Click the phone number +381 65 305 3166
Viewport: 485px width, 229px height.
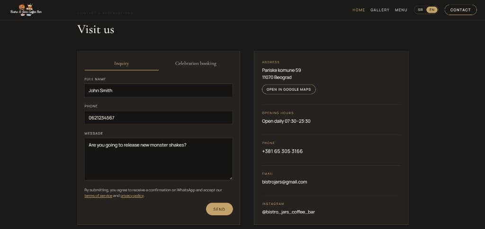tap(282, 152)
